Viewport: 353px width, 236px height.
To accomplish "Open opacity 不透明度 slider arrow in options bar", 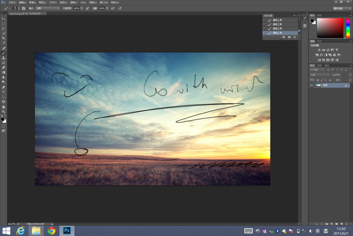I will coord(82,8).
